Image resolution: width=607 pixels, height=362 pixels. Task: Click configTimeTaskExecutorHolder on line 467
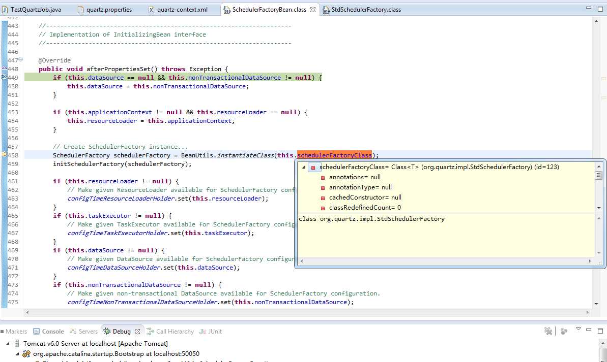[x=118, y=234]
